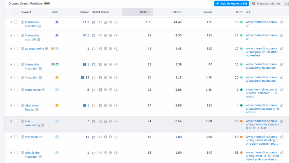Sort by KD % column header
This screenshot has width=289, height=163.
pos(239,12)
